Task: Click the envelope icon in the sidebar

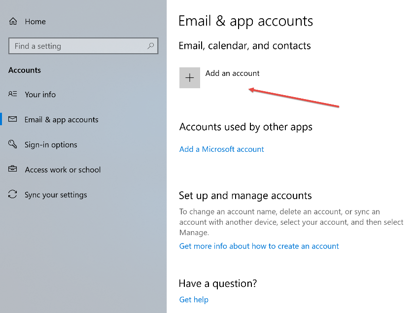Action: click(12, 119)
